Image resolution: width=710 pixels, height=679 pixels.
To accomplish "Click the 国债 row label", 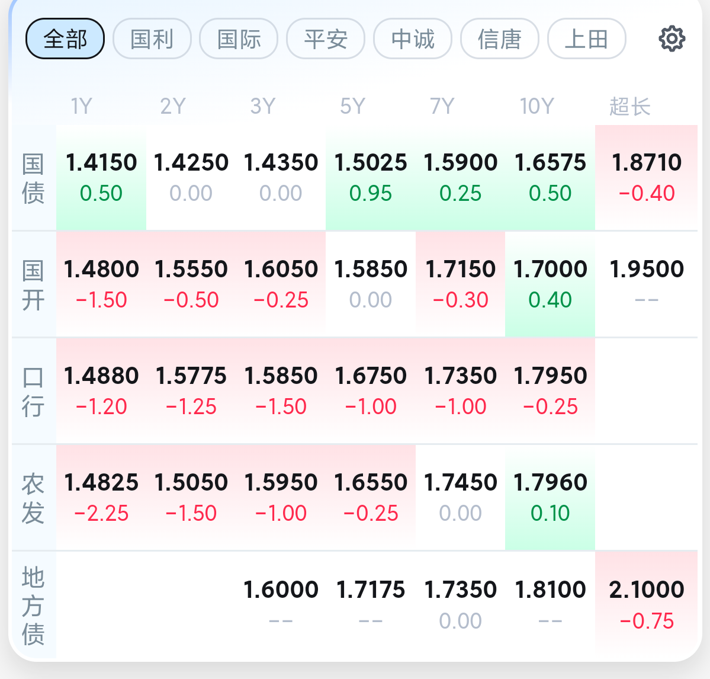I will [x=33, y=178].
